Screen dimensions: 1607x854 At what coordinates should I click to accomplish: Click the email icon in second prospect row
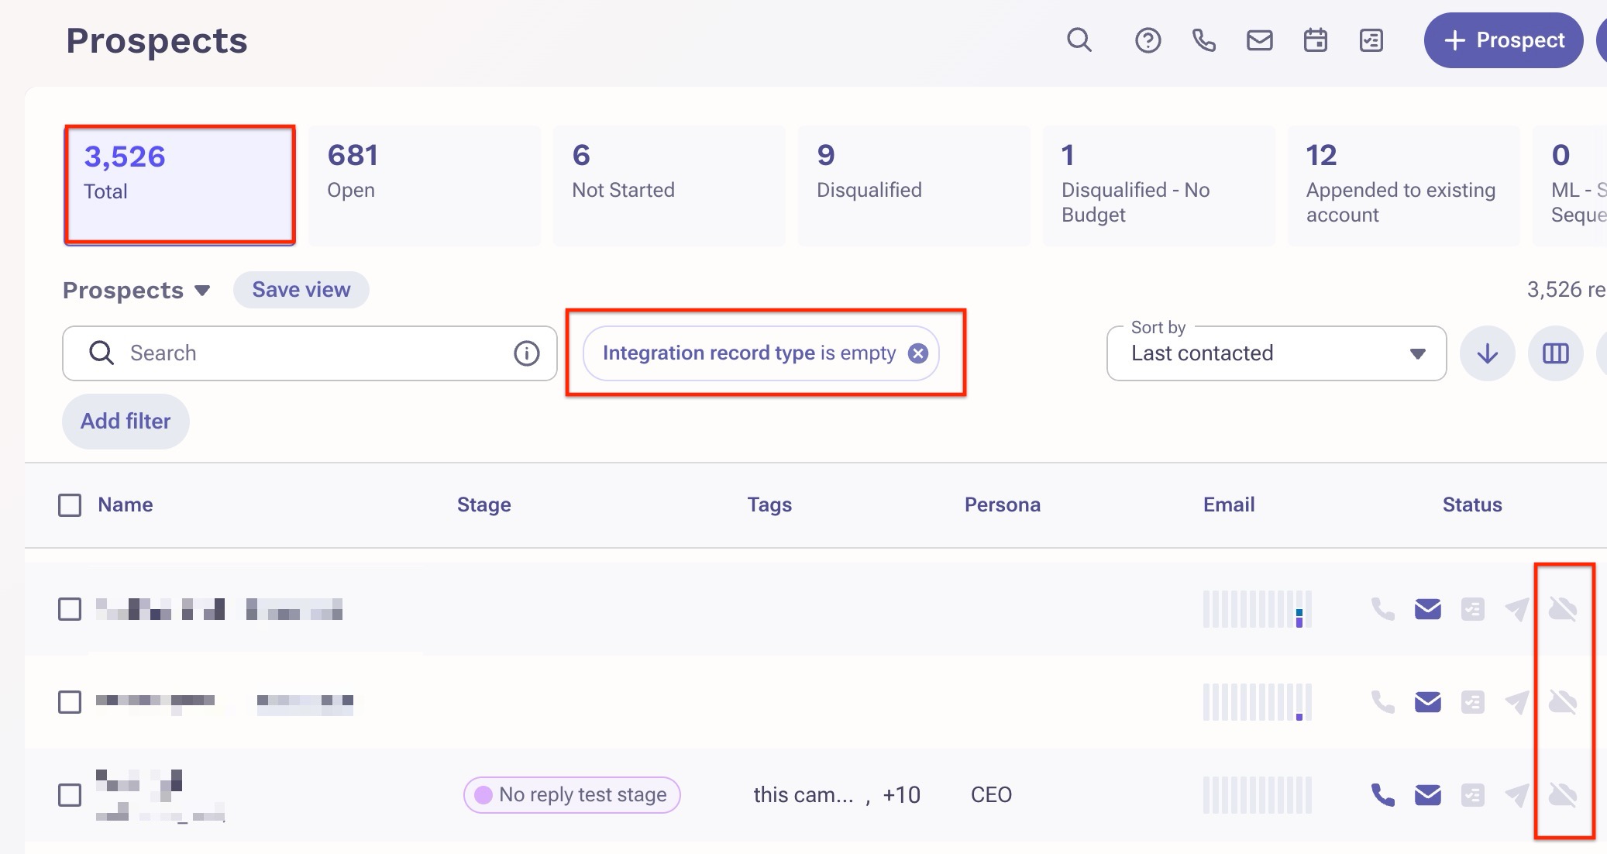[1428, 702]
